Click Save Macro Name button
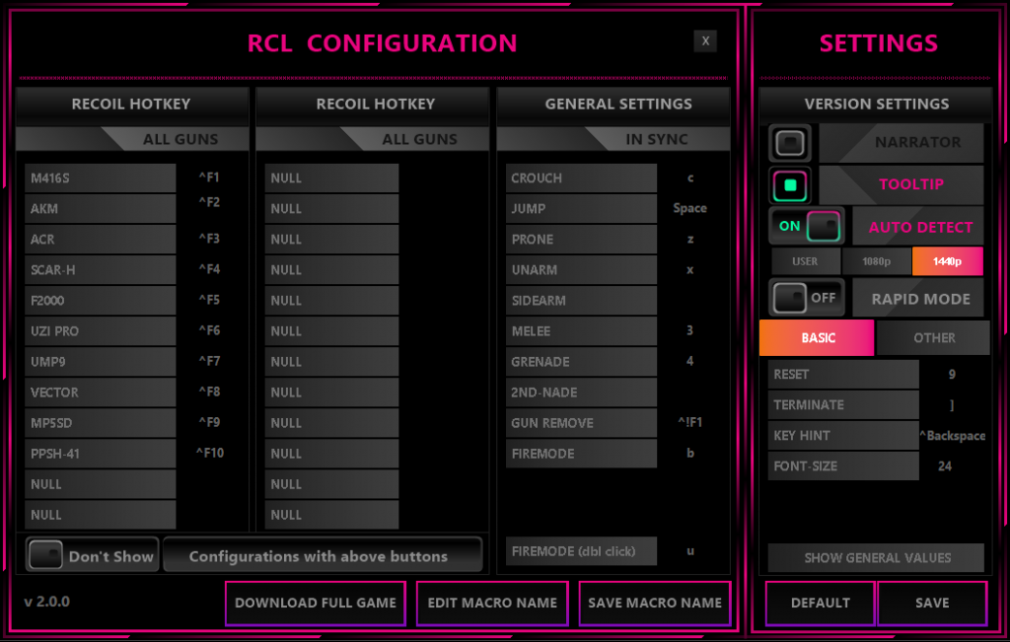Image resolution: width=1010 pixels, height=642 pixels. (x=655, y=603)
